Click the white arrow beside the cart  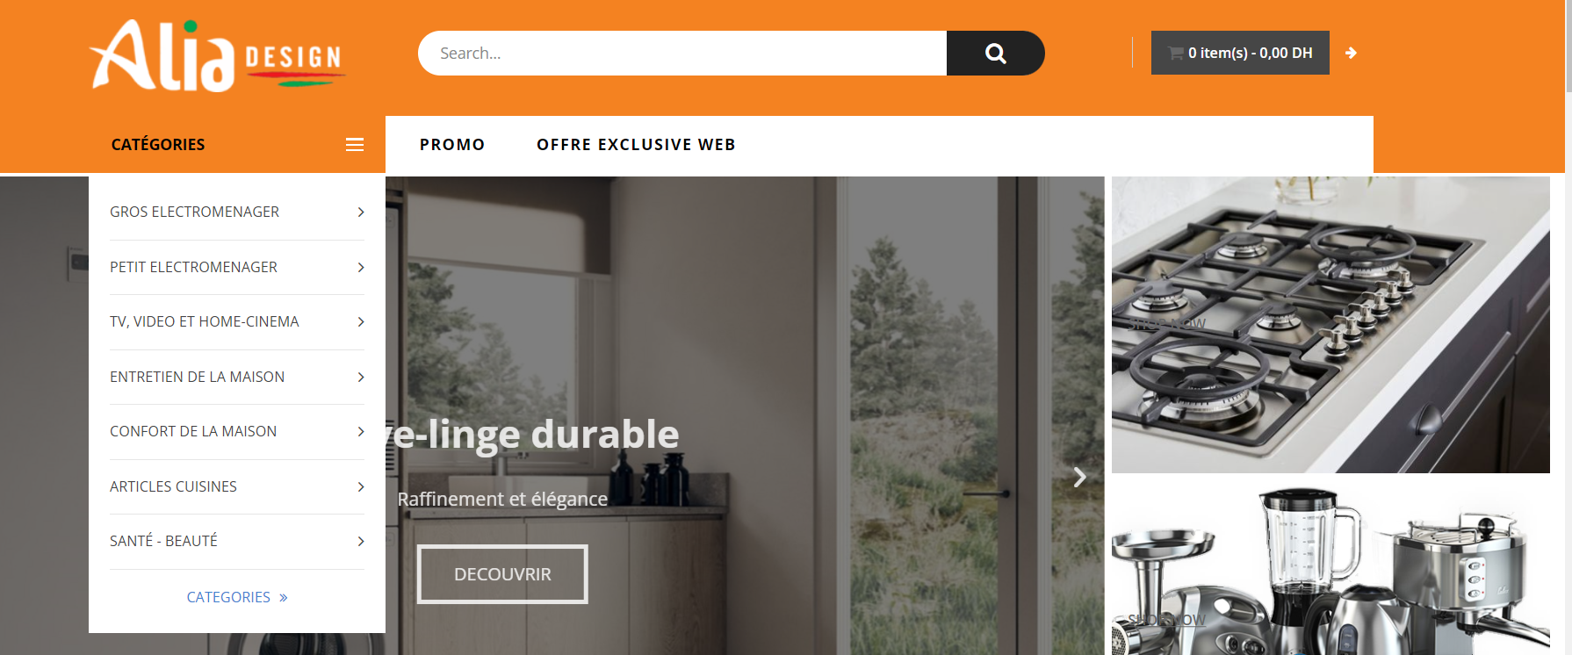[x=1352, y=53]
